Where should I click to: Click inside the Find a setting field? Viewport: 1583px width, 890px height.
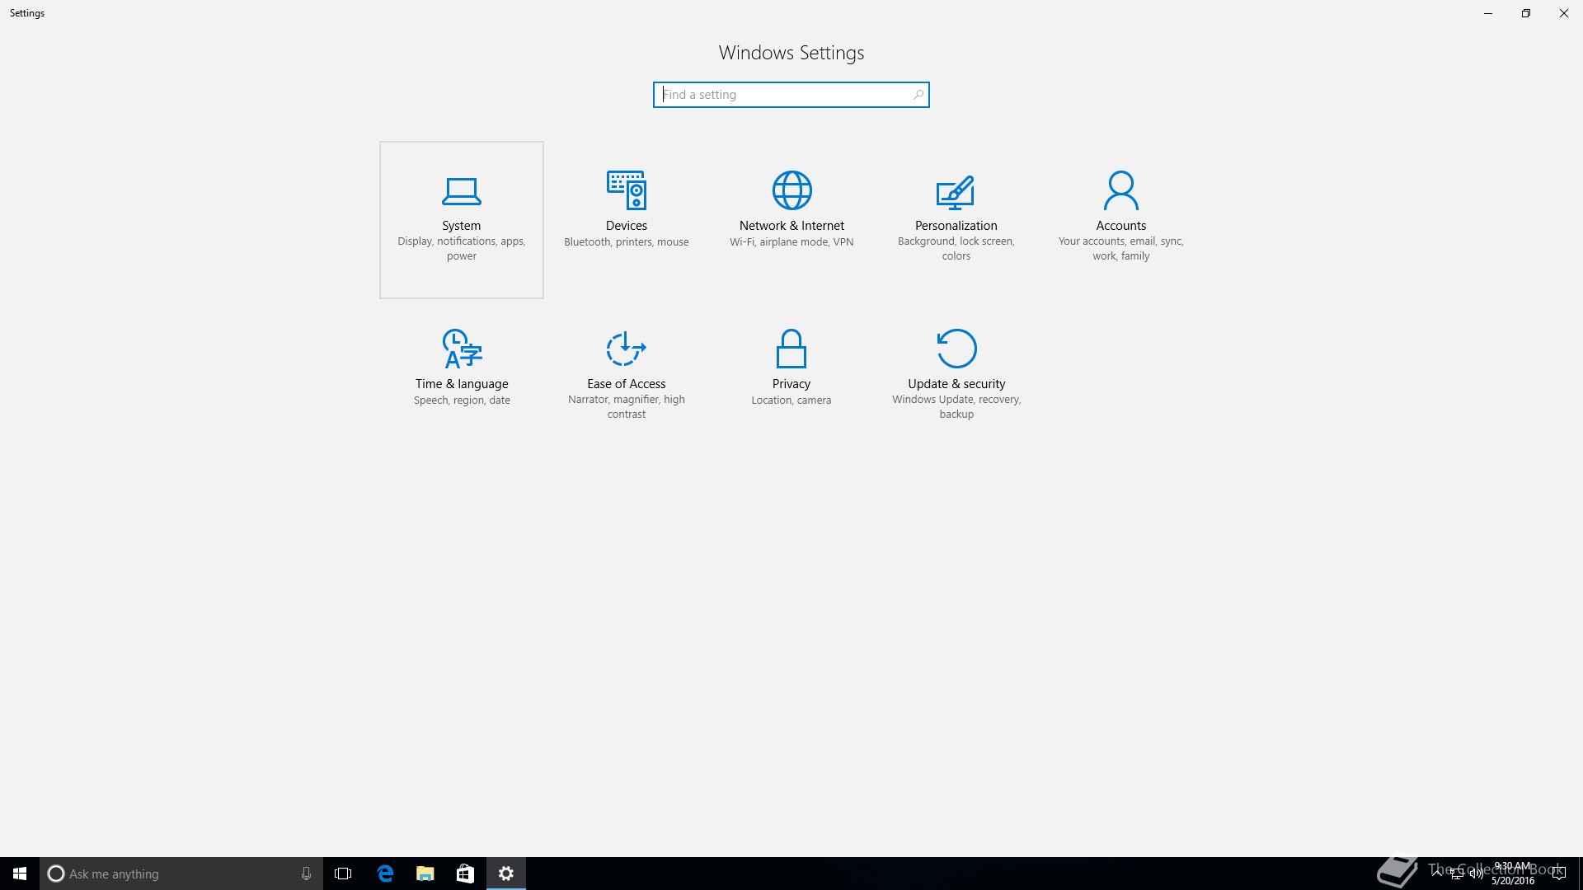(x=791, y=95)
